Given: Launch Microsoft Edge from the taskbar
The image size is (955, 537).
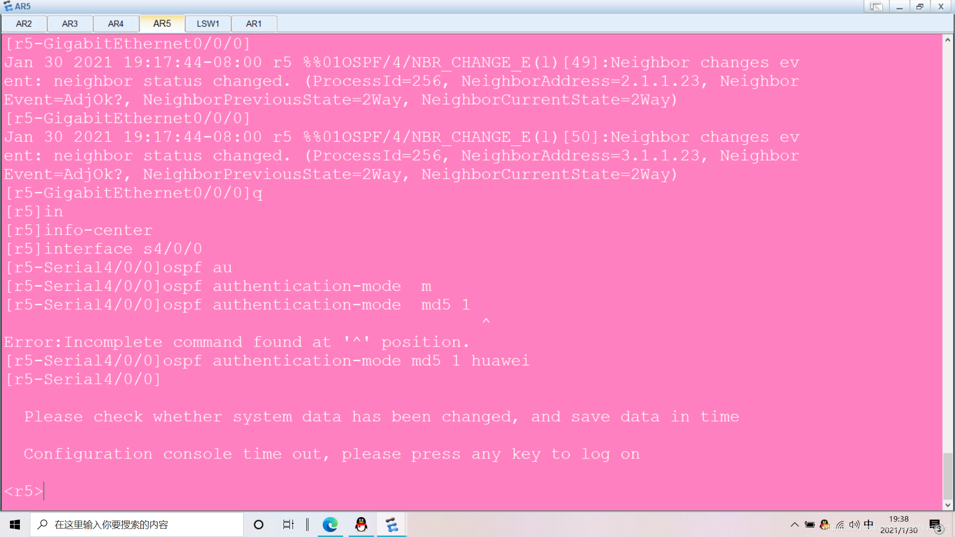Looking at the screenshot, I should pos(330,525).
